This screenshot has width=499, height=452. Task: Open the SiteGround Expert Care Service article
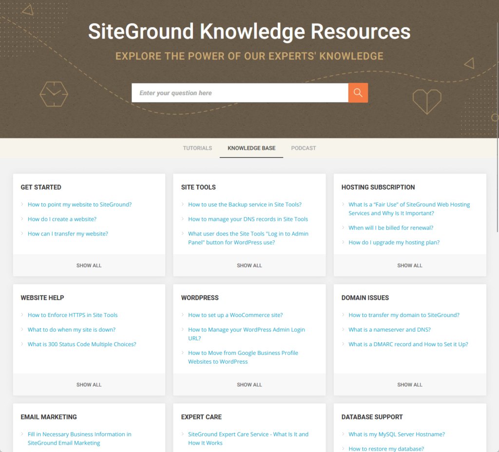tap(248, 438)
